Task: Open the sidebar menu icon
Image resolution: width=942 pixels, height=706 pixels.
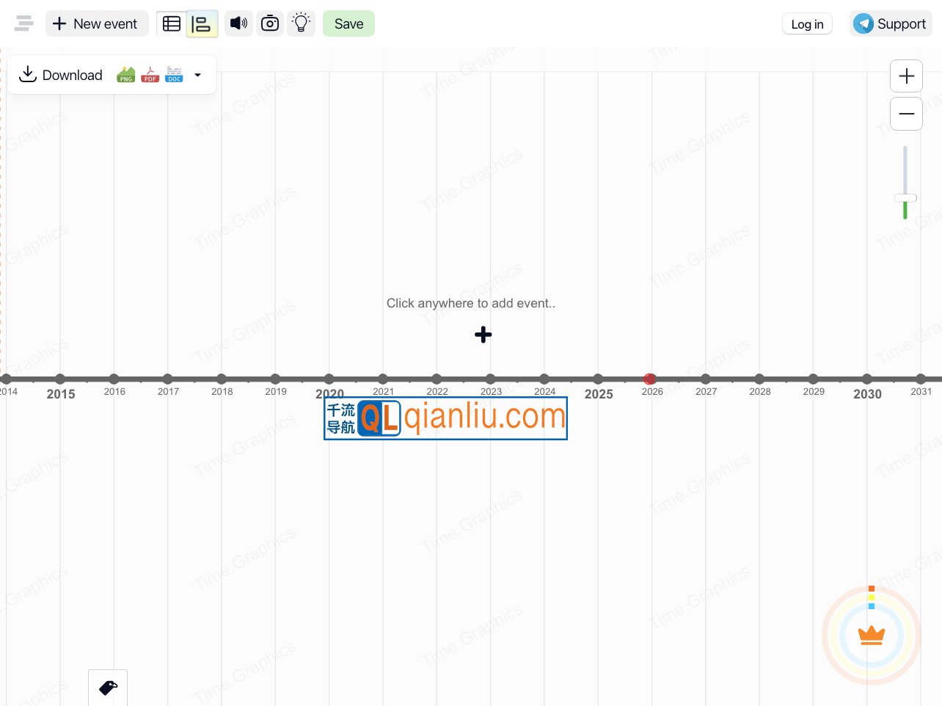Action: 23,23
